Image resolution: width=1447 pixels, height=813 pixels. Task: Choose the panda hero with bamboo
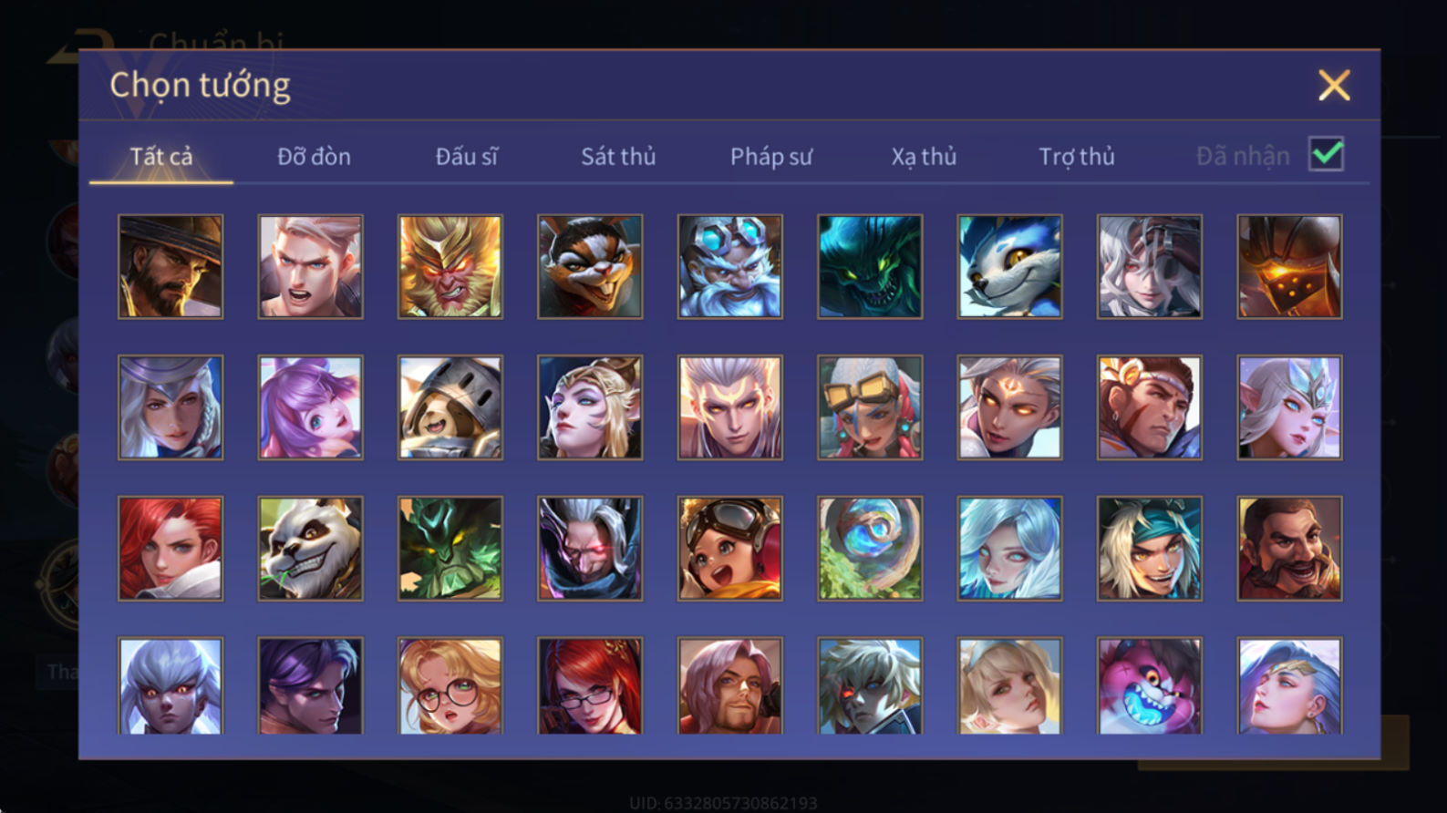pos(310,549)
